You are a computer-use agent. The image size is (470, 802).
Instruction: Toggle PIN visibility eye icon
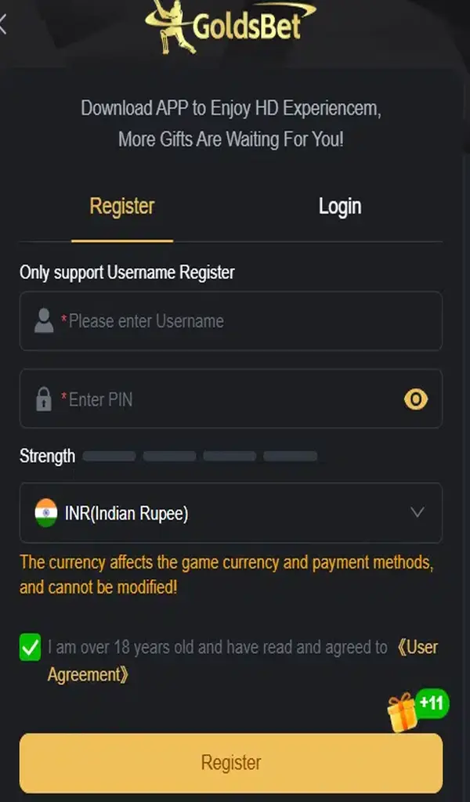pyautogui.click(x=416, y=399)
